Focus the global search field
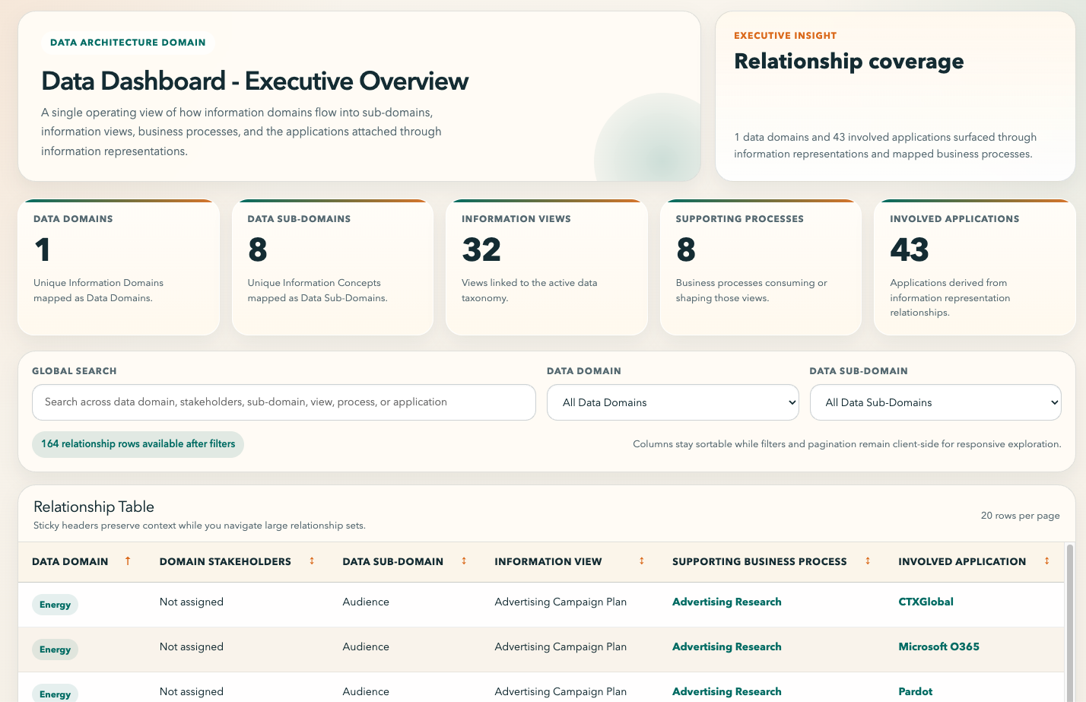1086x702 pixels. click(284, 402)
